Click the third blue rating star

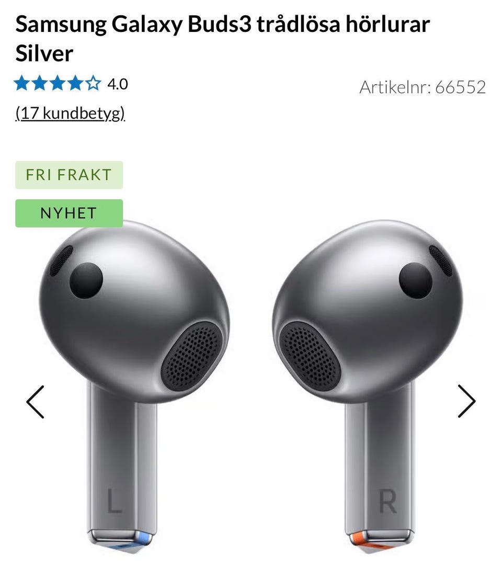[58, 84]
